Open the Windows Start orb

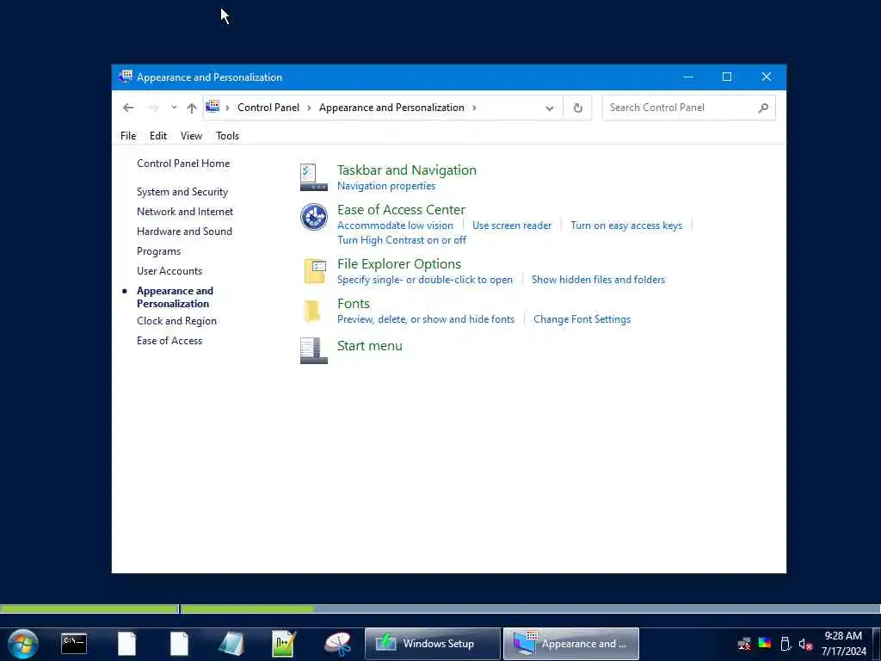(x=23, y=644)
